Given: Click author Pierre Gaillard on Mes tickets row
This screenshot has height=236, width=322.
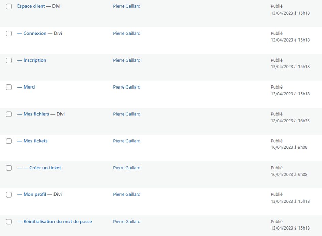Looking at the screenshot, I should tap(126, 141).
